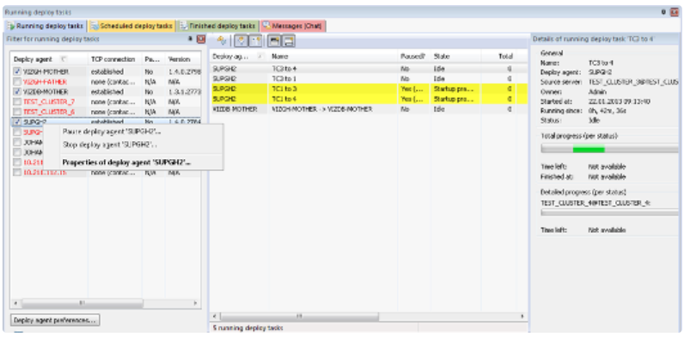Click the TEST_CLUSTER_7 agent name
Image resolution: width=690 pixels, height=337 pixels.
(49, 101)
